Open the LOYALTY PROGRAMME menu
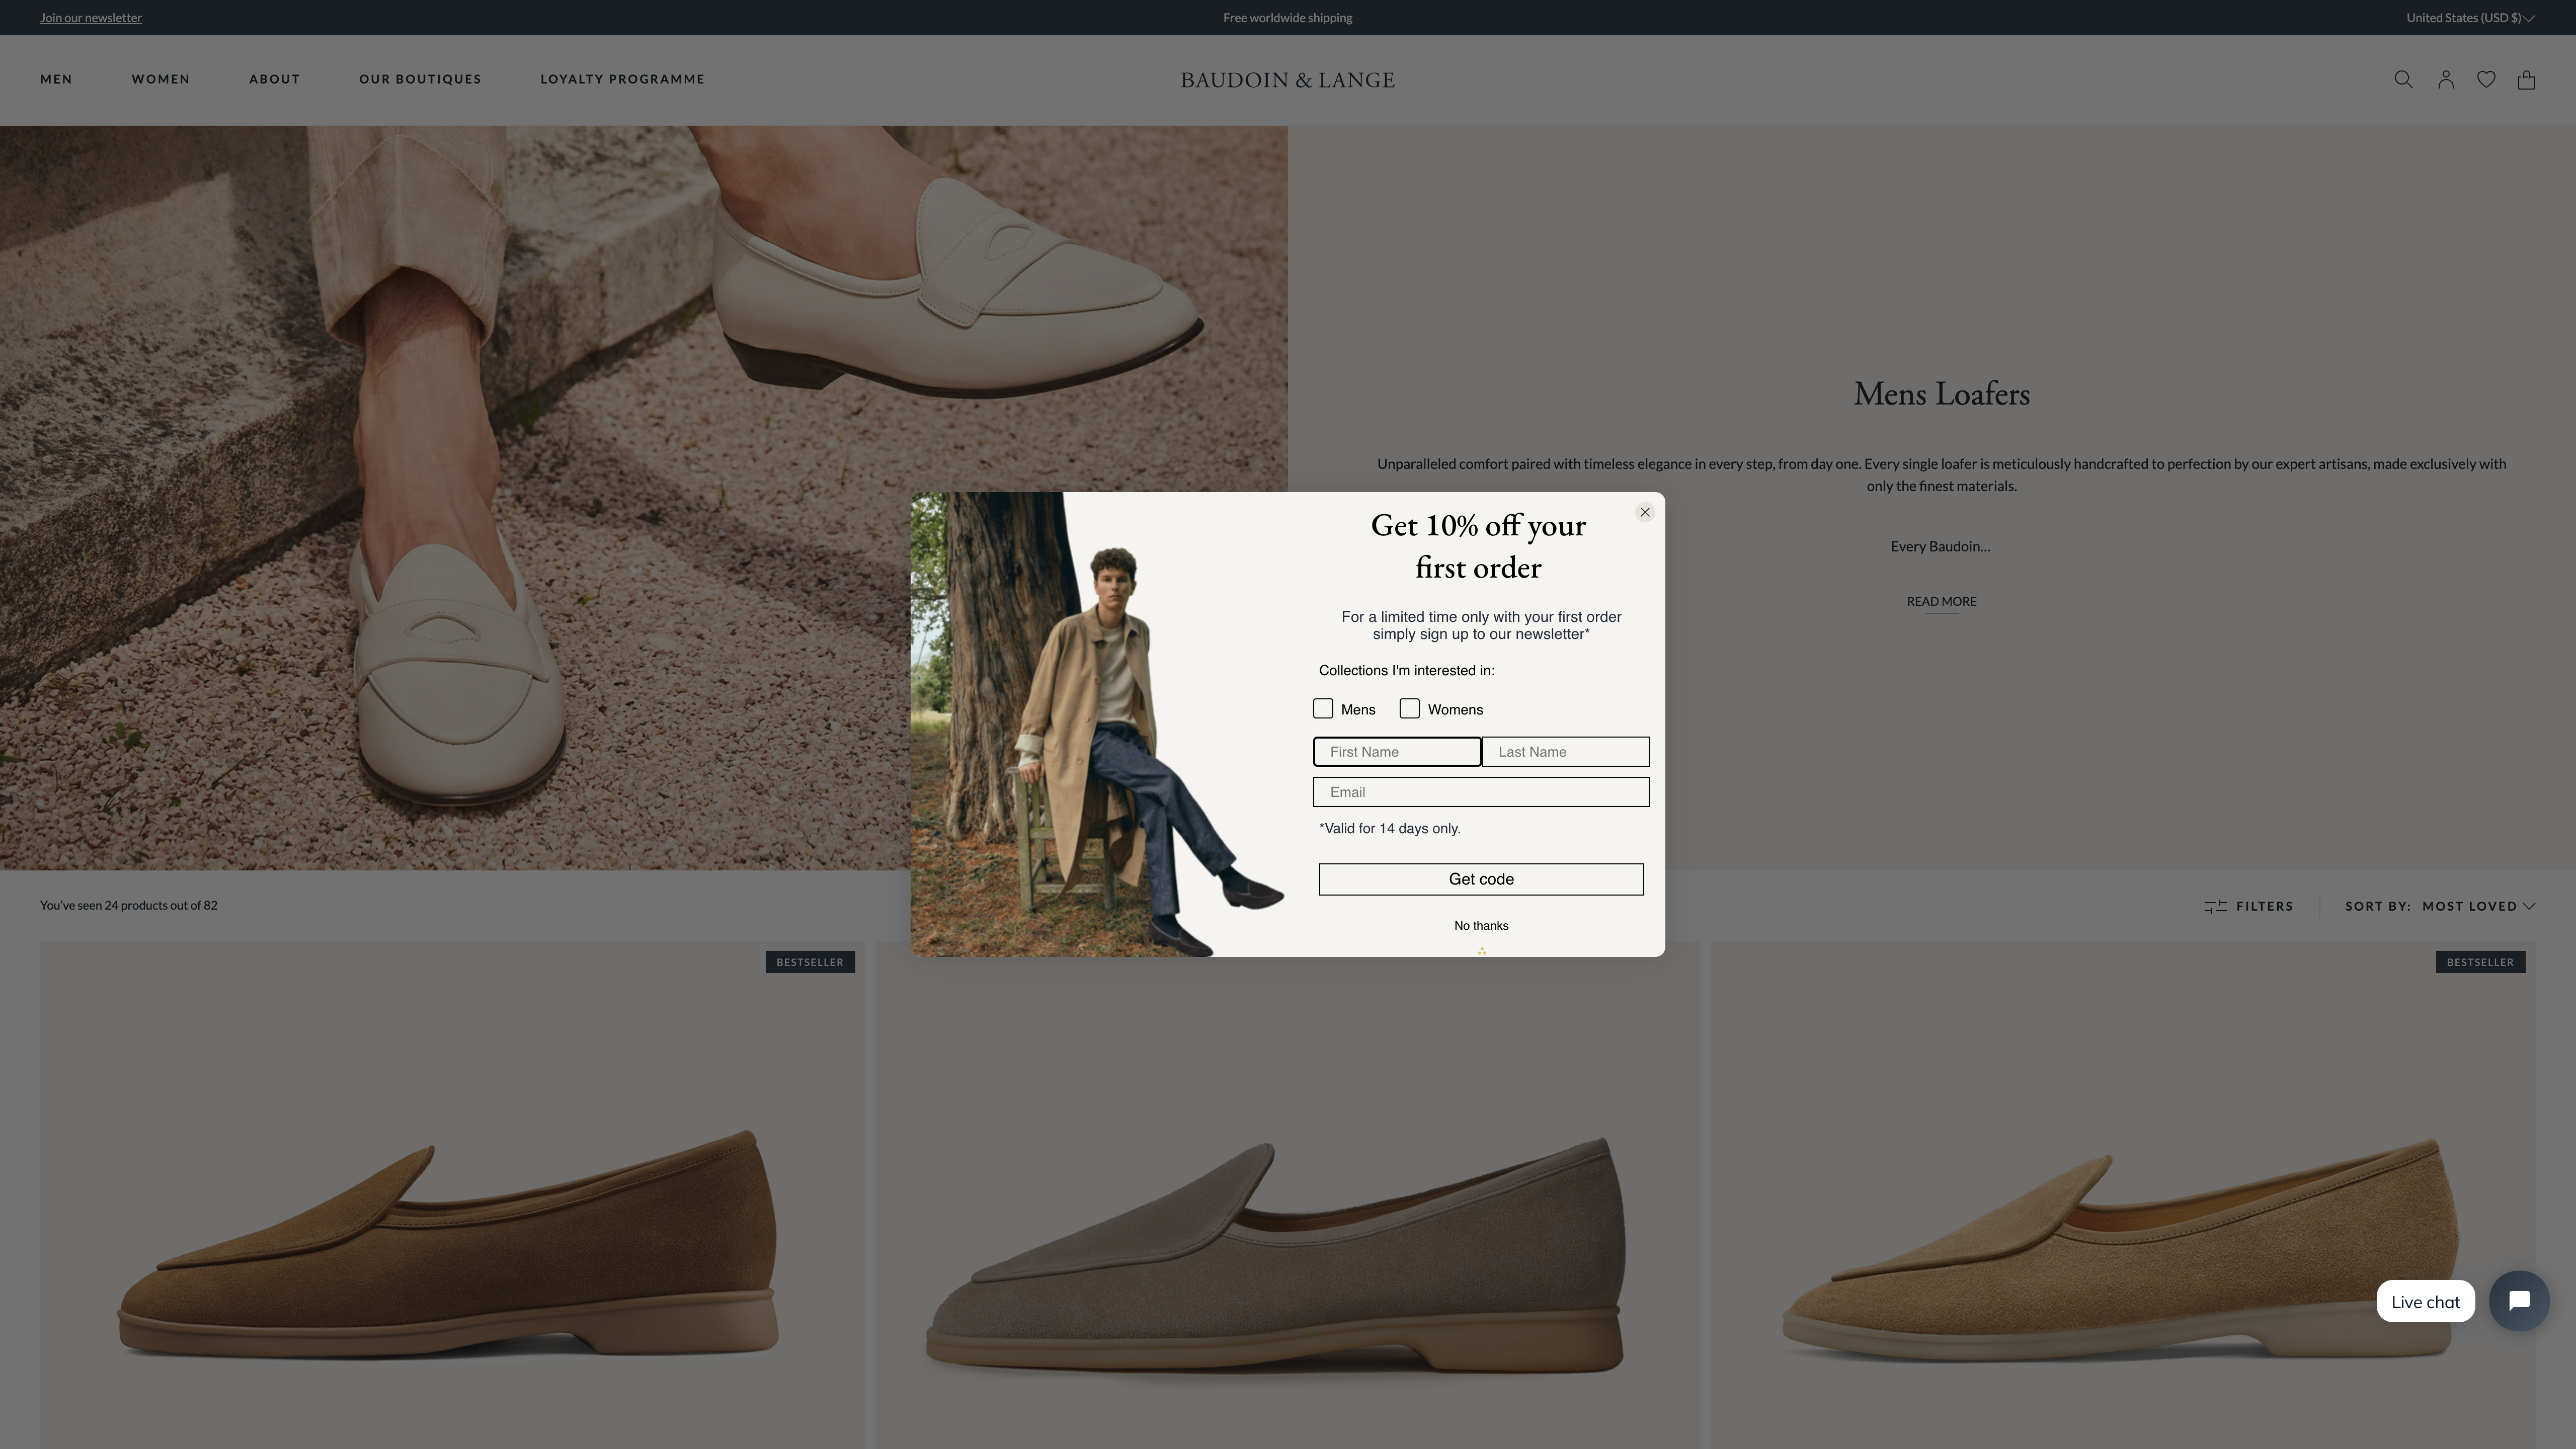The image size is (2576, 1449). click(622, 79)
